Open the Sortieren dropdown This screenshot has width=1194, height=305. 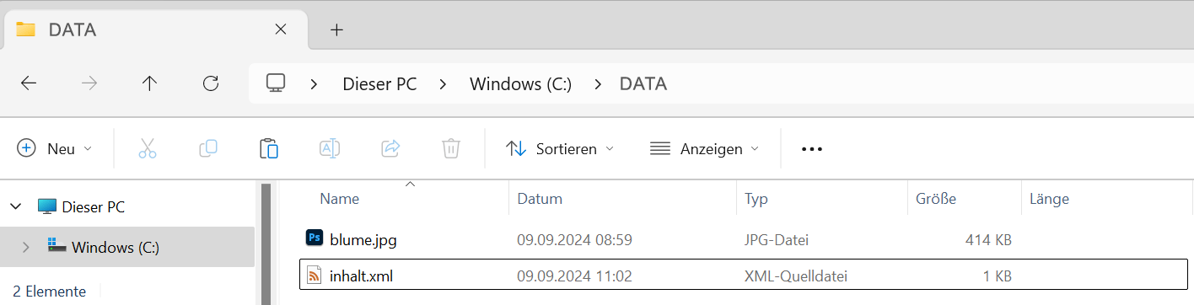pos(560,149)
